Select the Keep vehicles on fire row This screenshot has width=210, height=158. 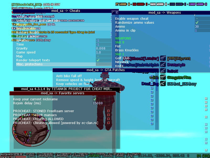(x=104, y=84)
